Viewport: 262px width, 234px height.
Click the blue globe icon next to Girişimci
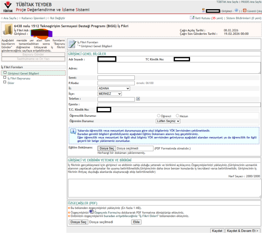[x=236, y=11]
